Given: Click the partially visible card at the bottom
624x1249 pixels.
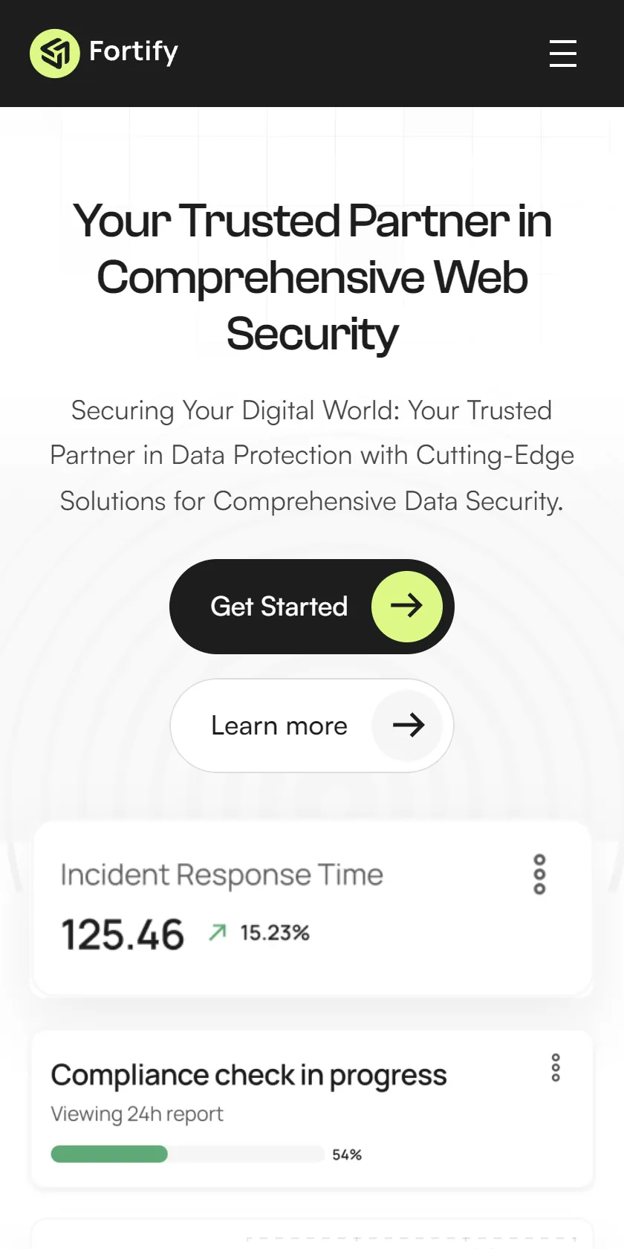Looking at the screenshot, I should (x=312, y=1234).
